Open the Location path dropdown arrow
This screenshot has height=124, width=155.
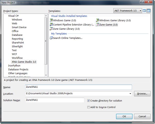click(130, 94)
